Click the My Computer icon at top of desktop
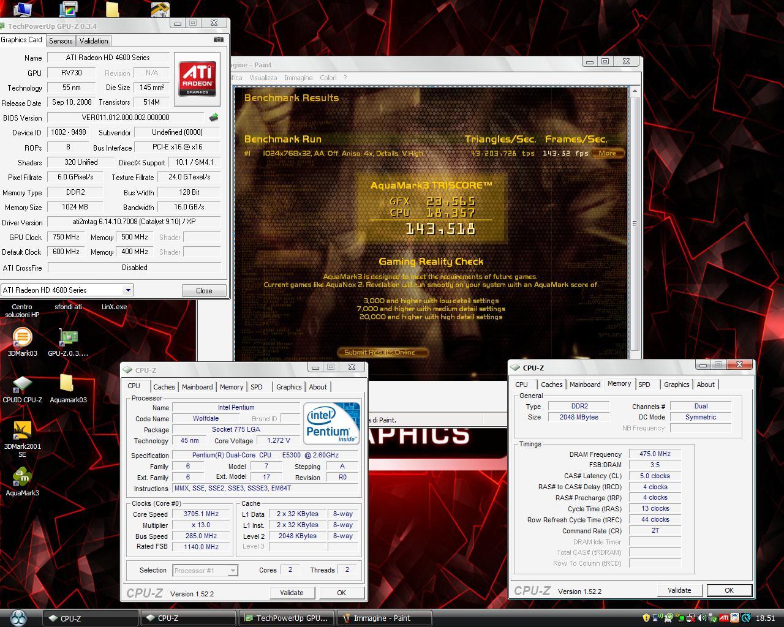Viewport: 784px width, 627px height. click(x=23, y=9)
